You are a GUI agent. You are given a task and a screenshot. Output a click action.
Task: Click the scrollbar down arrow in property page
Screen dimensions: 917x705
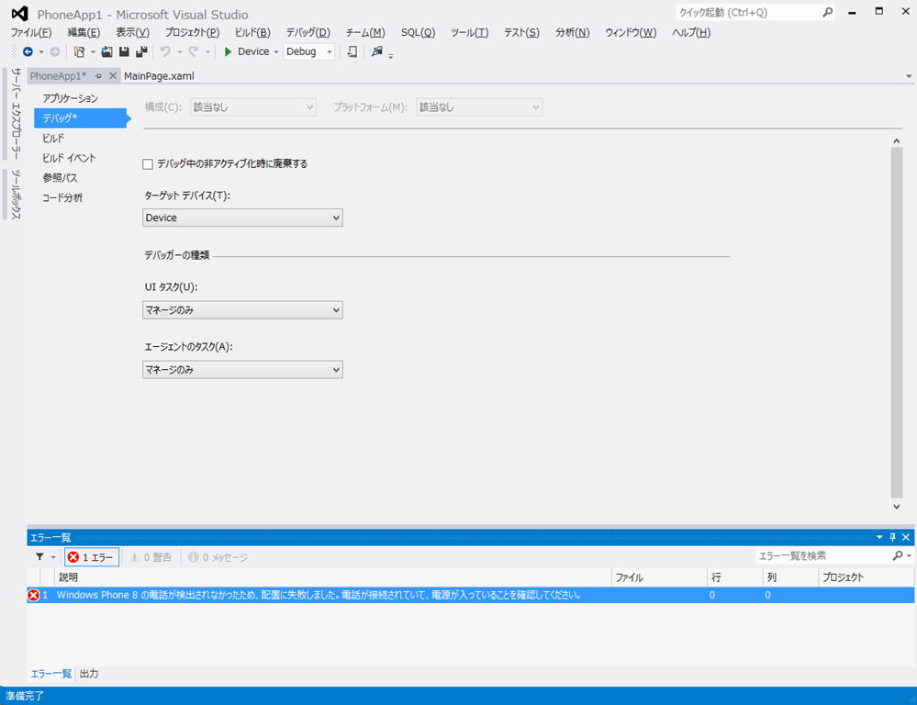tap(897, 507)
